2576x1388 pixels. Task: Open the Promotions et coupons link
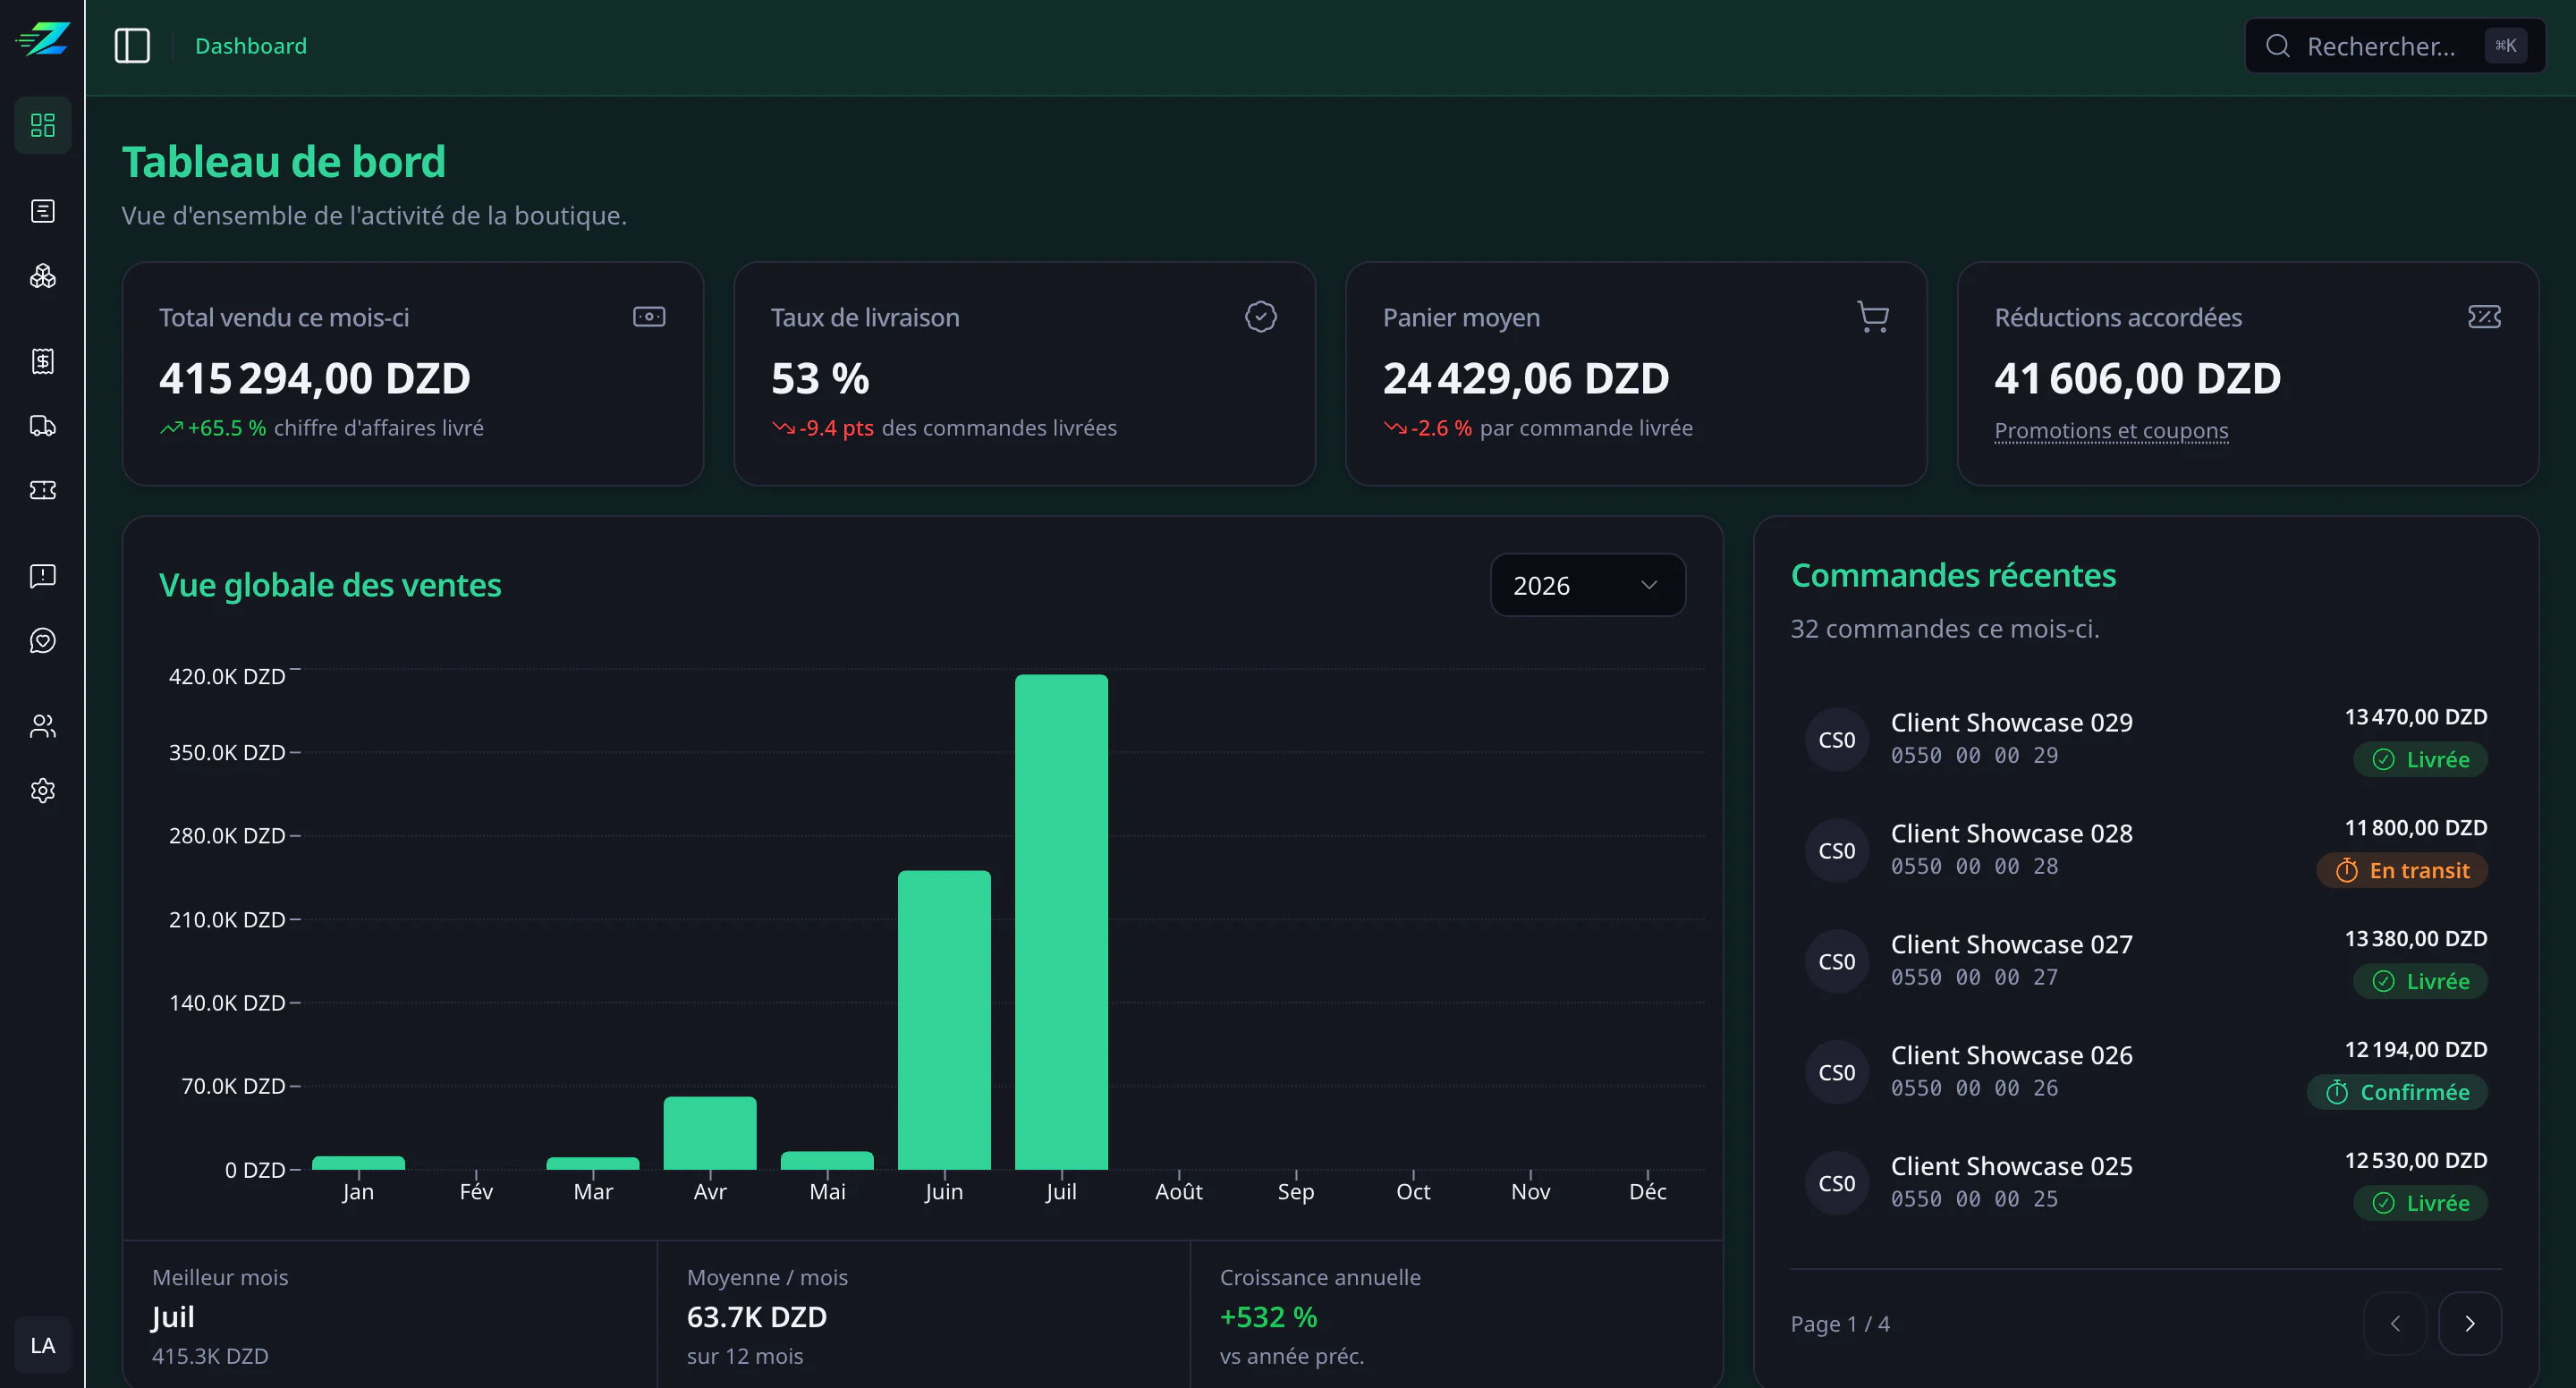click(x=2111, y=430)
